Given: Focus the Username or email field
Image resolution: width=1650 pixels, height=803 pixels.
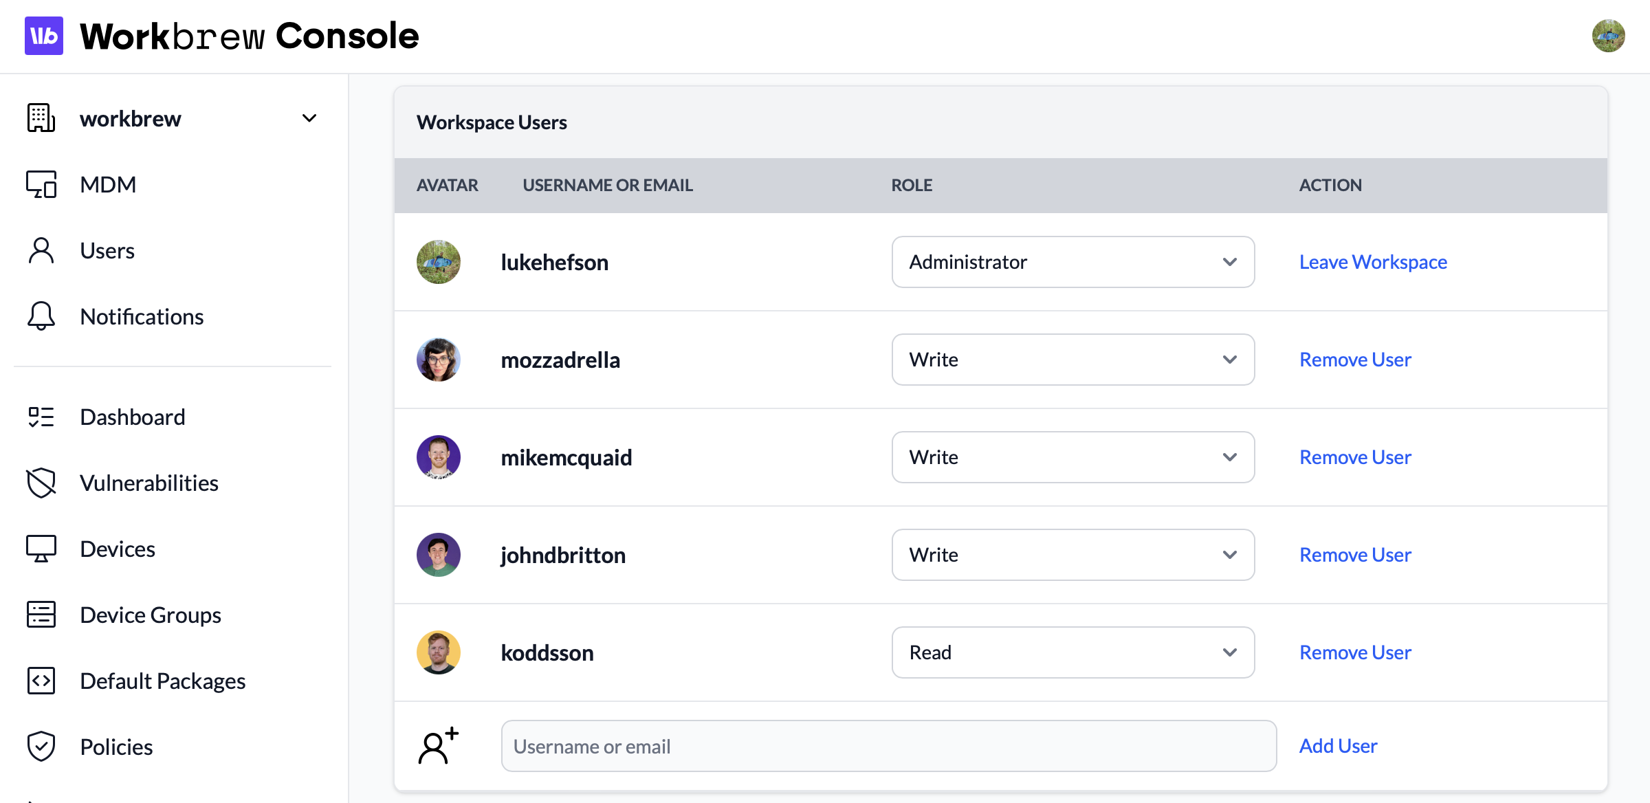Looking at the screenshot, I should [x=888, y=746].
